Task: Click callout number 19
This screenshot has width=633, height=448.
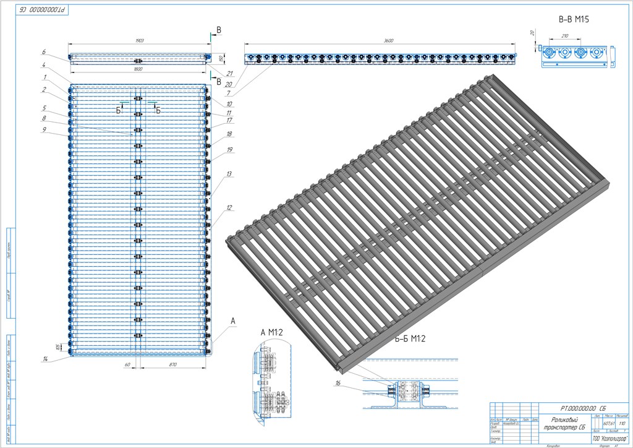Action: (230, 150)
